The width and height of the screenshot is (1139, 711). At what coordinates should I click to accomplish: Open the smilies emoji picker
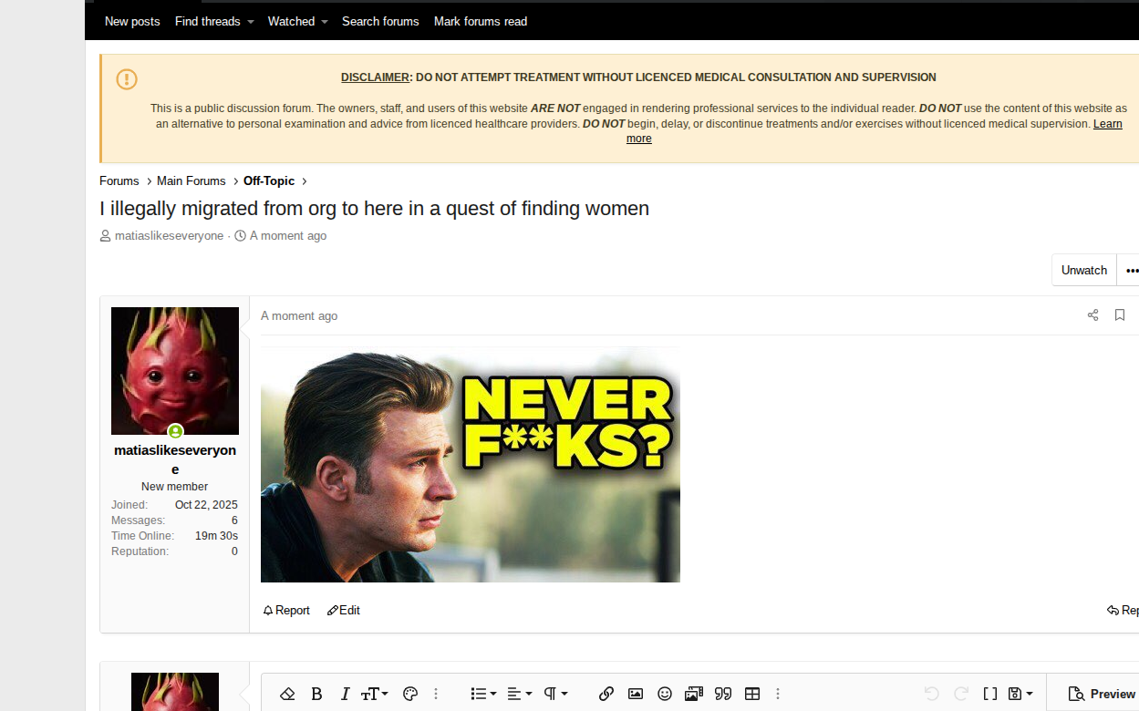(x=665, y=694)
